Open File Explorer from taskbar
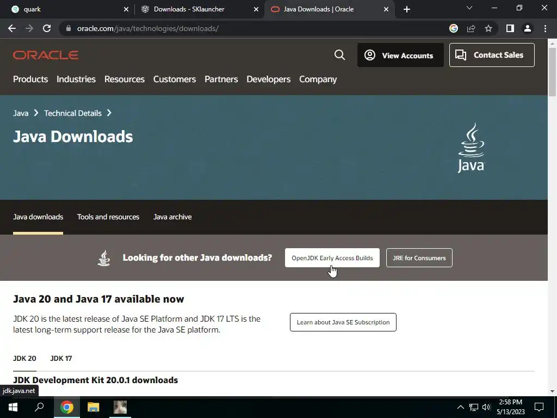 [x=94, y=407]
